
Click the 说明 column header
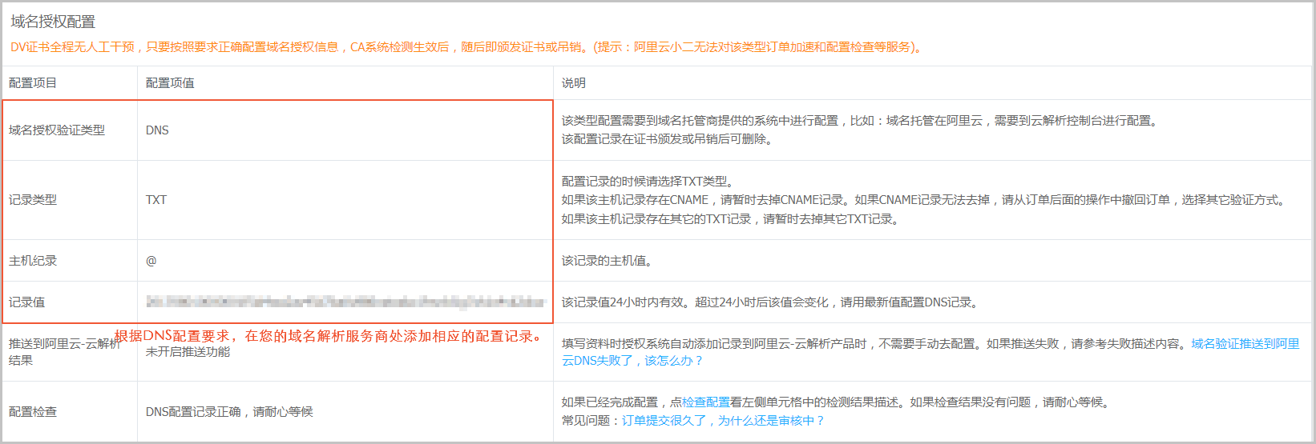573,83
